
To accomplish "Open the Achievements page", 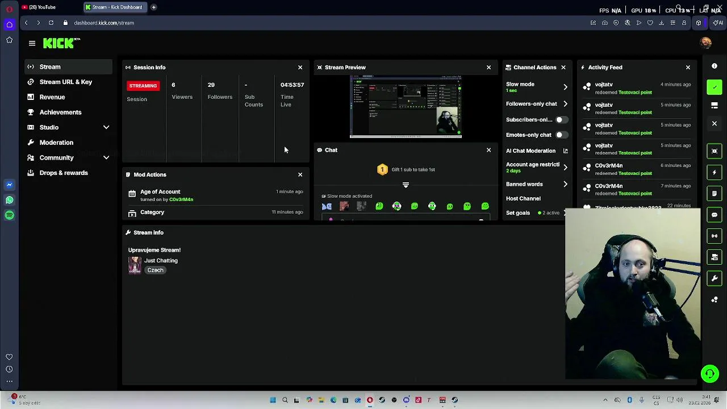I will [68, 112].
